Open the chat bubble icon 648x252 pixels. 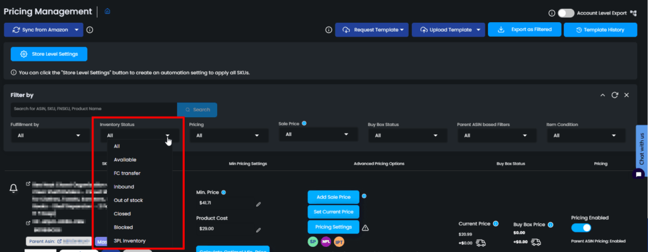click(639, 174)
